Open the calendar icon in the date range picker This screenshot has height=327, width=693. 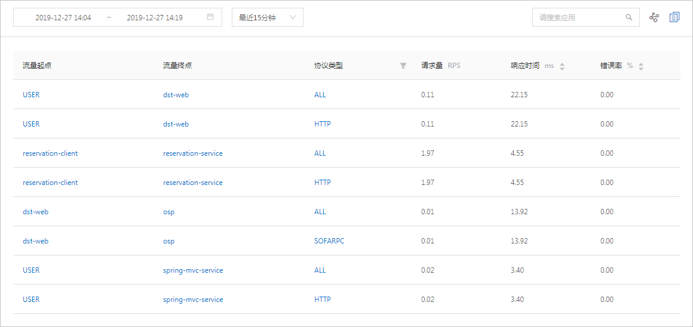210,17
